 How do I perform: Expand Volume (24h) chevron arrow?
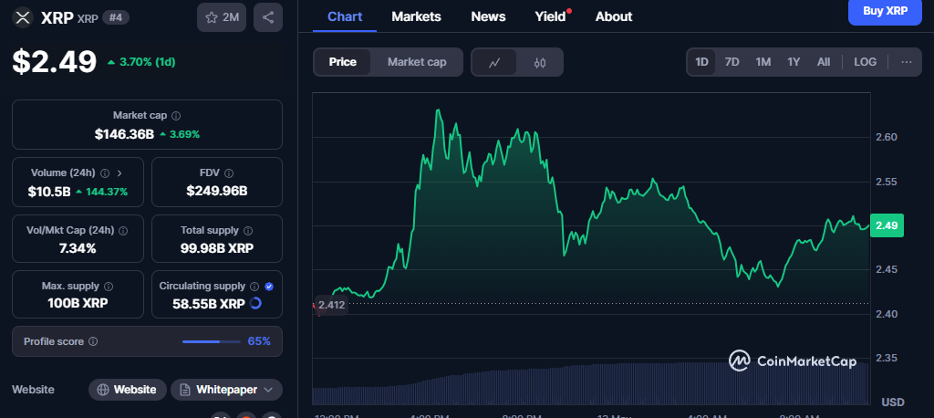tap(119, 172)
